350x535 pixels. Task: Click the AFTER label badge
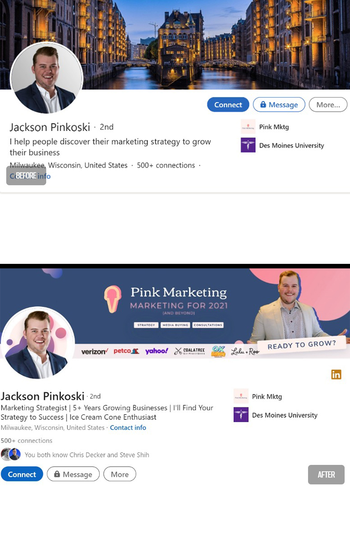point(326,475)
